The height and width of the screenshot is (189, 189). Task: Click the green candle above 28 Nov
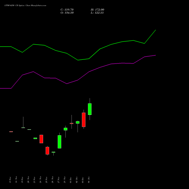[65, 129]
